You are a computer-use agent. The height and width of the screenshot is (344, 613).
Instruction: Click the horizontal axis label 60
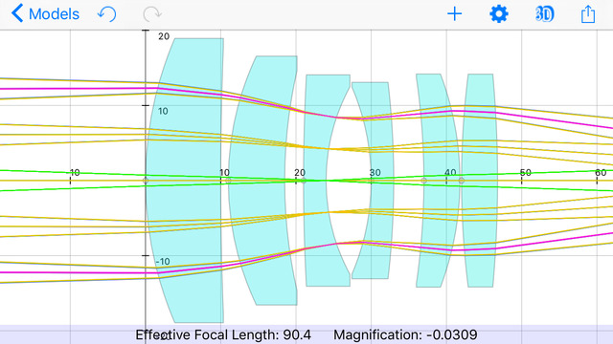click(x=601, y=172)
